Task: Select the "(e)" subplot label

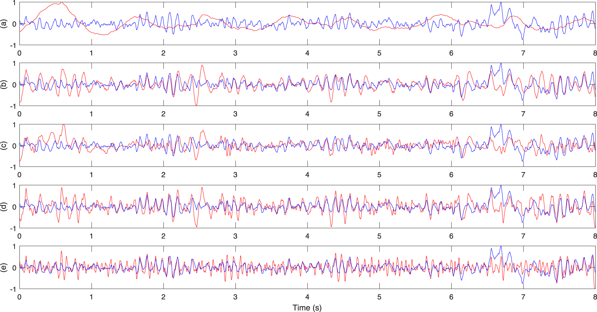Action: [x=4, y=267]
